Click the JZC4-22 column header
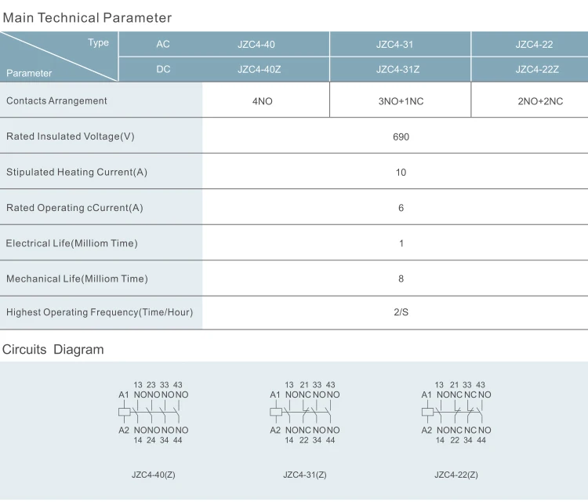Image resolution: width=588 pixels, height=502 pixels. click(x=534, y=45)
